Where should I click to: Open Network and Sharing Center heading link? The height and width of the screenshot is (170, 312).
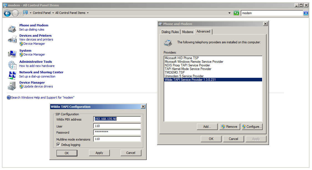tap(41, 72)
